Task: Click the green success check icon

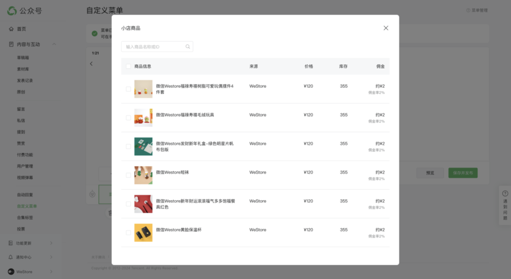Action: 95,33
